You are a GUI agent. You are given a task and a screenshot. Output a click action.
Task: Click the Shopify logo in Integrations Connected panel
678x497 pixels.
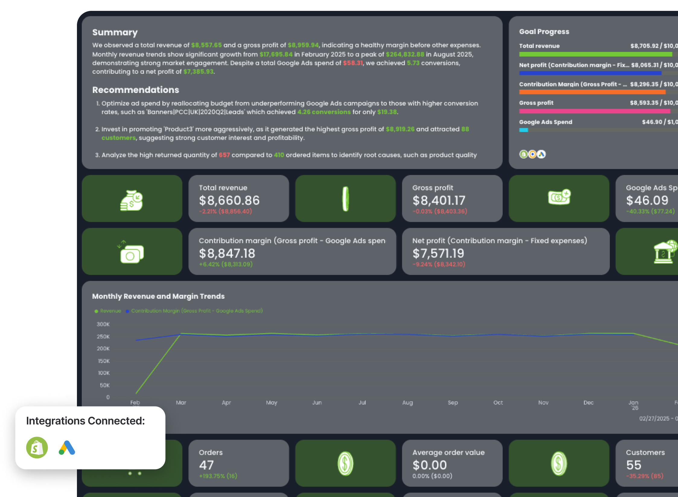[x=37, y=448]
